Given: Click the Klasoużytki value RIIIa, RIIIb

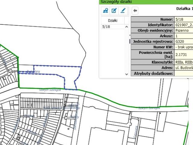Looking at the screenshot, I should click(184, 62).
